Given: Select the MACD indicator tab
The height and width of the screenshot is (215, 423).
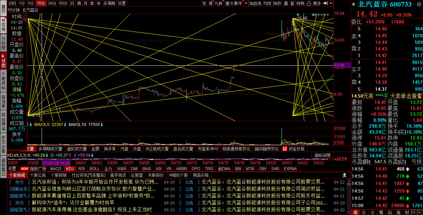Looking at the screenshot, I should (56, 169).
